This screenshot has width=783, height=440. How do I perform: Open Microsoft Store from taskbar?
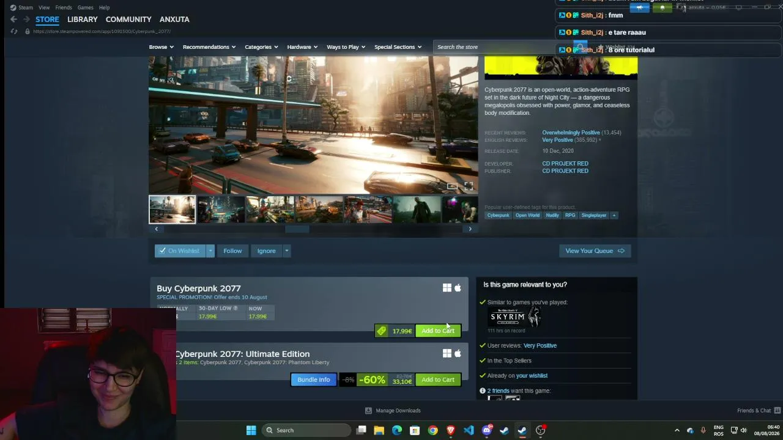pyautogui.click(x=415, y=430)
